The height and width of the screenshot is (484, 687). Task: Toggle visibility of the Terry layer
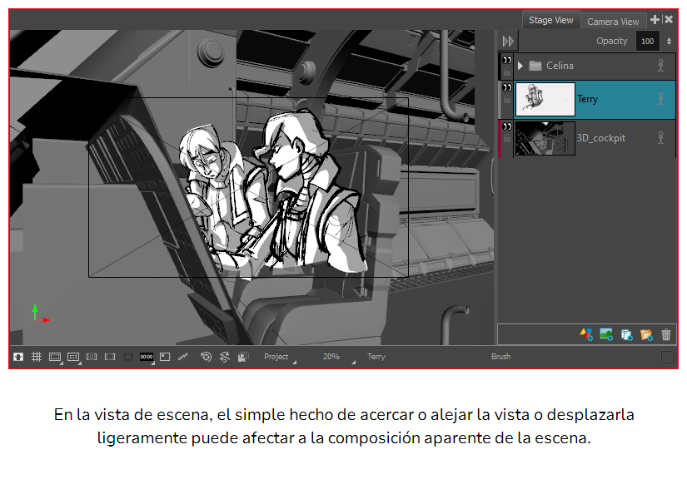pos(506,87)
